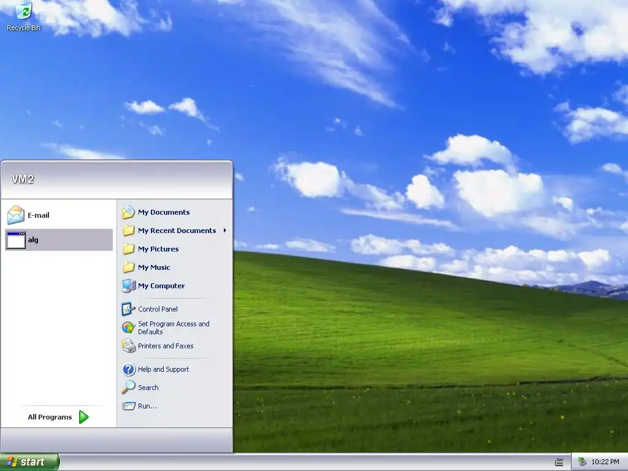Click the My Computer monitor icon
Screen dimensions: 628x471
128,286
